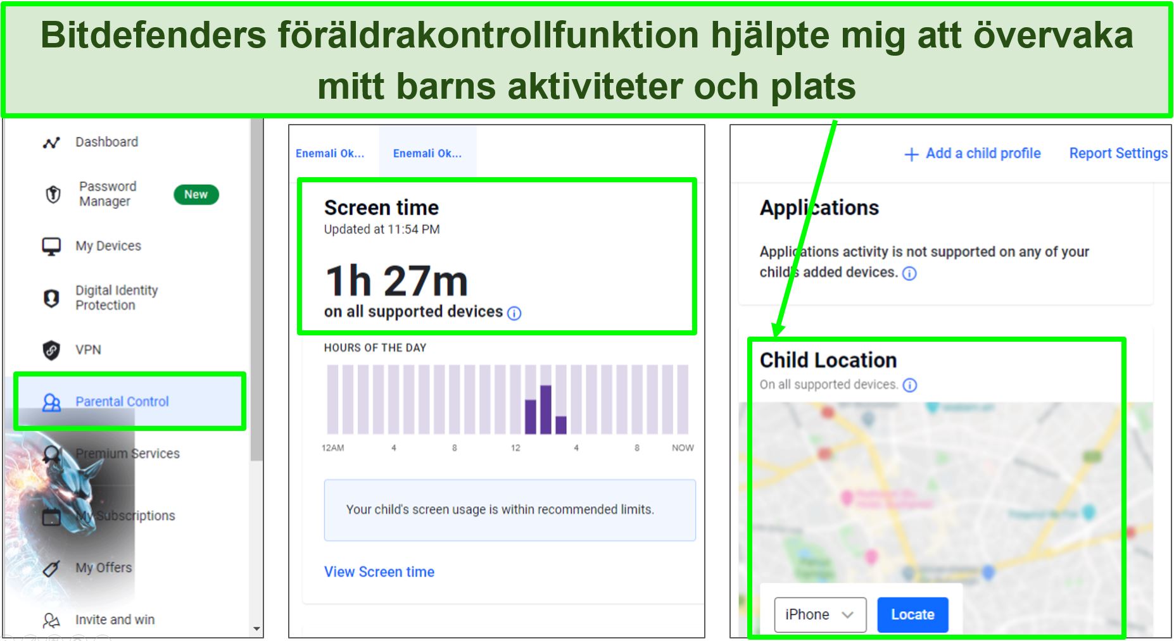The width and height of the screenshot is (1174, 641).
Task: Open Premium Services in sidebar
Action: (127, 453)
